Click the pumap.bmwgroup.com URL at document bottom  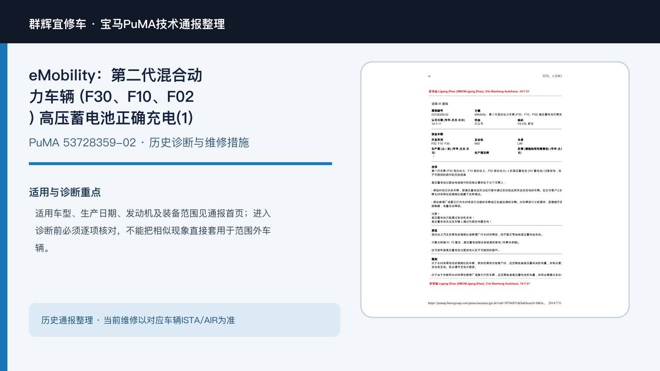point(487,303)
